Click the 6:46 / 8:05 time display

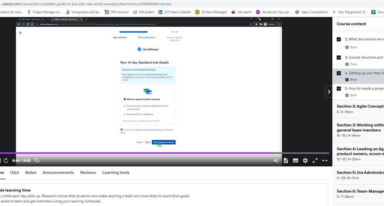[x=21, y=161]
